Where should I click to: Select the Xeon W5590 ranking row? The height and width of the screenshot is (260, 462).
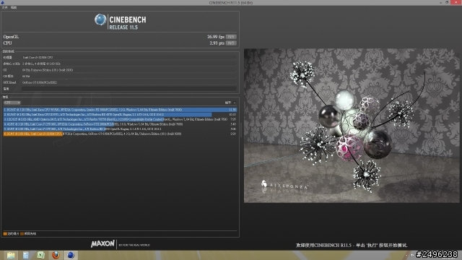click(x=120, y=110)
